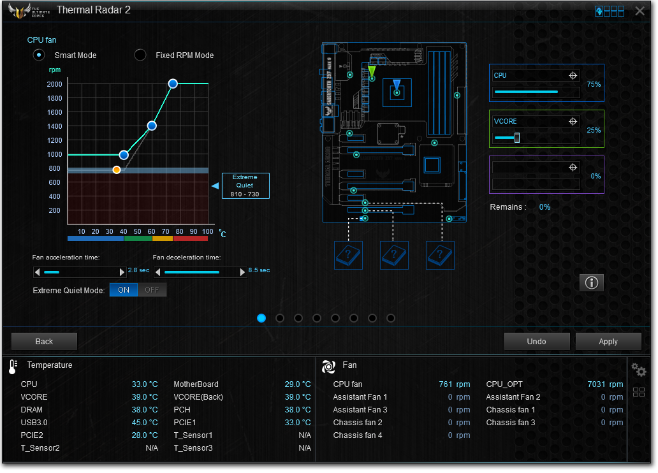The width and height of the screenshot is (658, 473).
Task: Click the grid layout icon below the gear
Action: (x=639, y=392)
